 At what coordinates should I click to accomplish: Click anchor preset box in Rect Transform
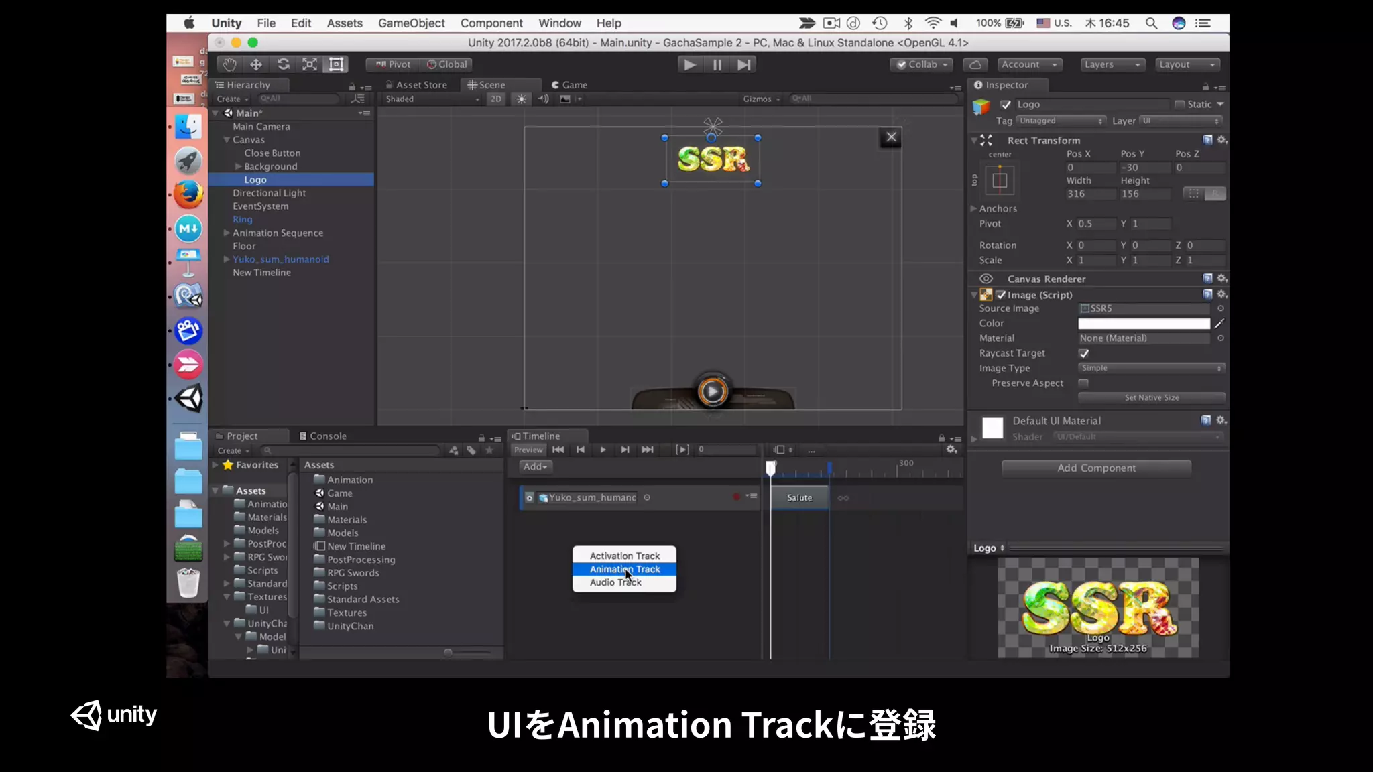(1000, 180)
